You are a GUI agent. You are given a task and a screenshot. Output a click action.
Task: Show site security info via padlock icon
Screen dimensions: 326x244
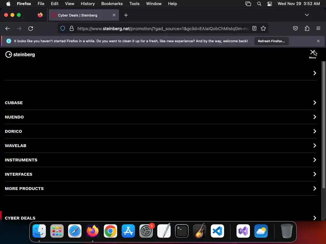[72, 28]
